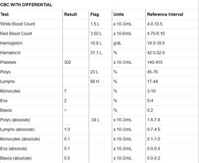
Task: Click the Hematocrit flag value 31.1 L
Action: pyautogui.click(x=96, y=53)
